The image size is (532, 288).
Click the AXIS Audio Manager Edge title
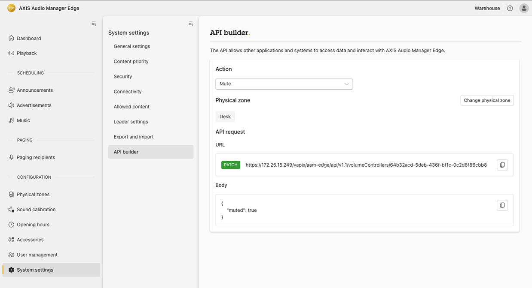point(49,8)
